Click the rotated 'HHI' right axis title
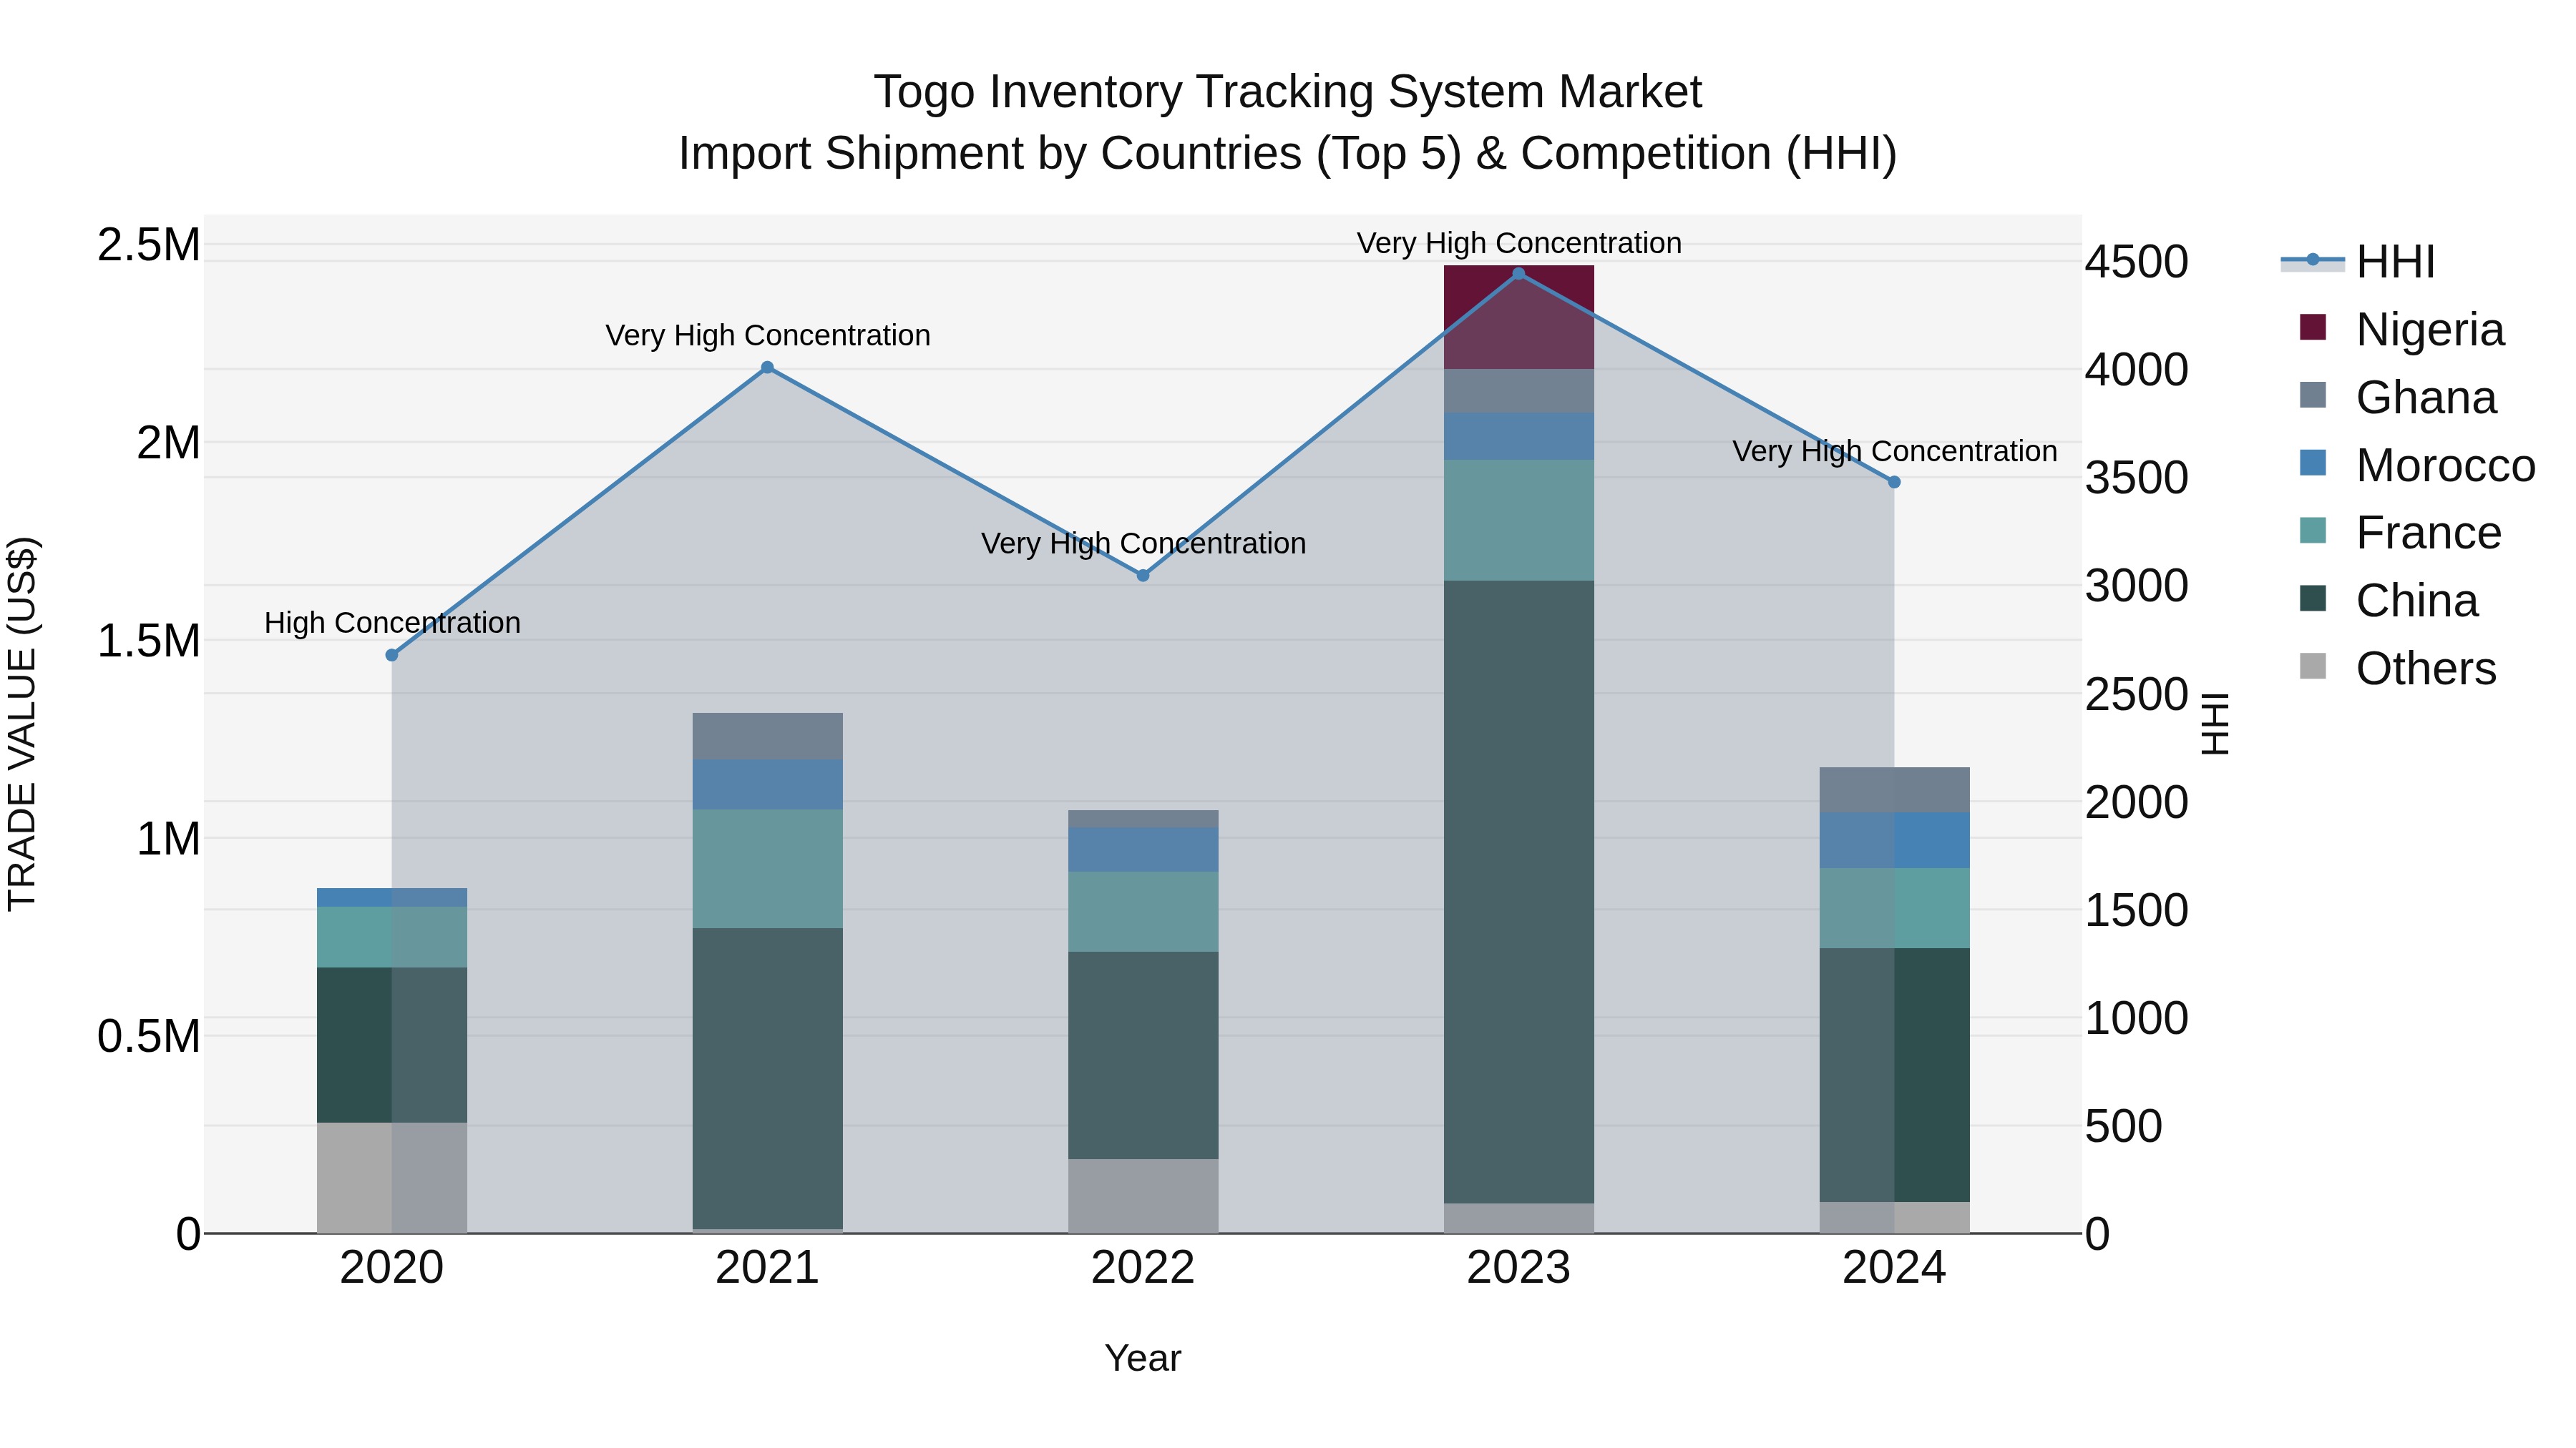2576x1448 pixels. (2215, 724)
